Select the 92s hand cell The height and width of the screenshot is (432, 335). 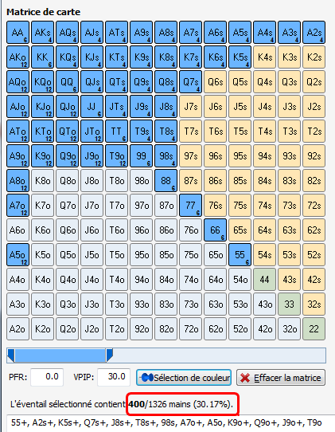[314, 156]
